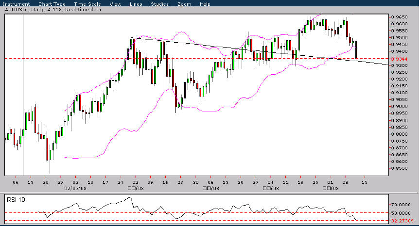Click the 0.9000 price axis label

click(x=400, y=106)
